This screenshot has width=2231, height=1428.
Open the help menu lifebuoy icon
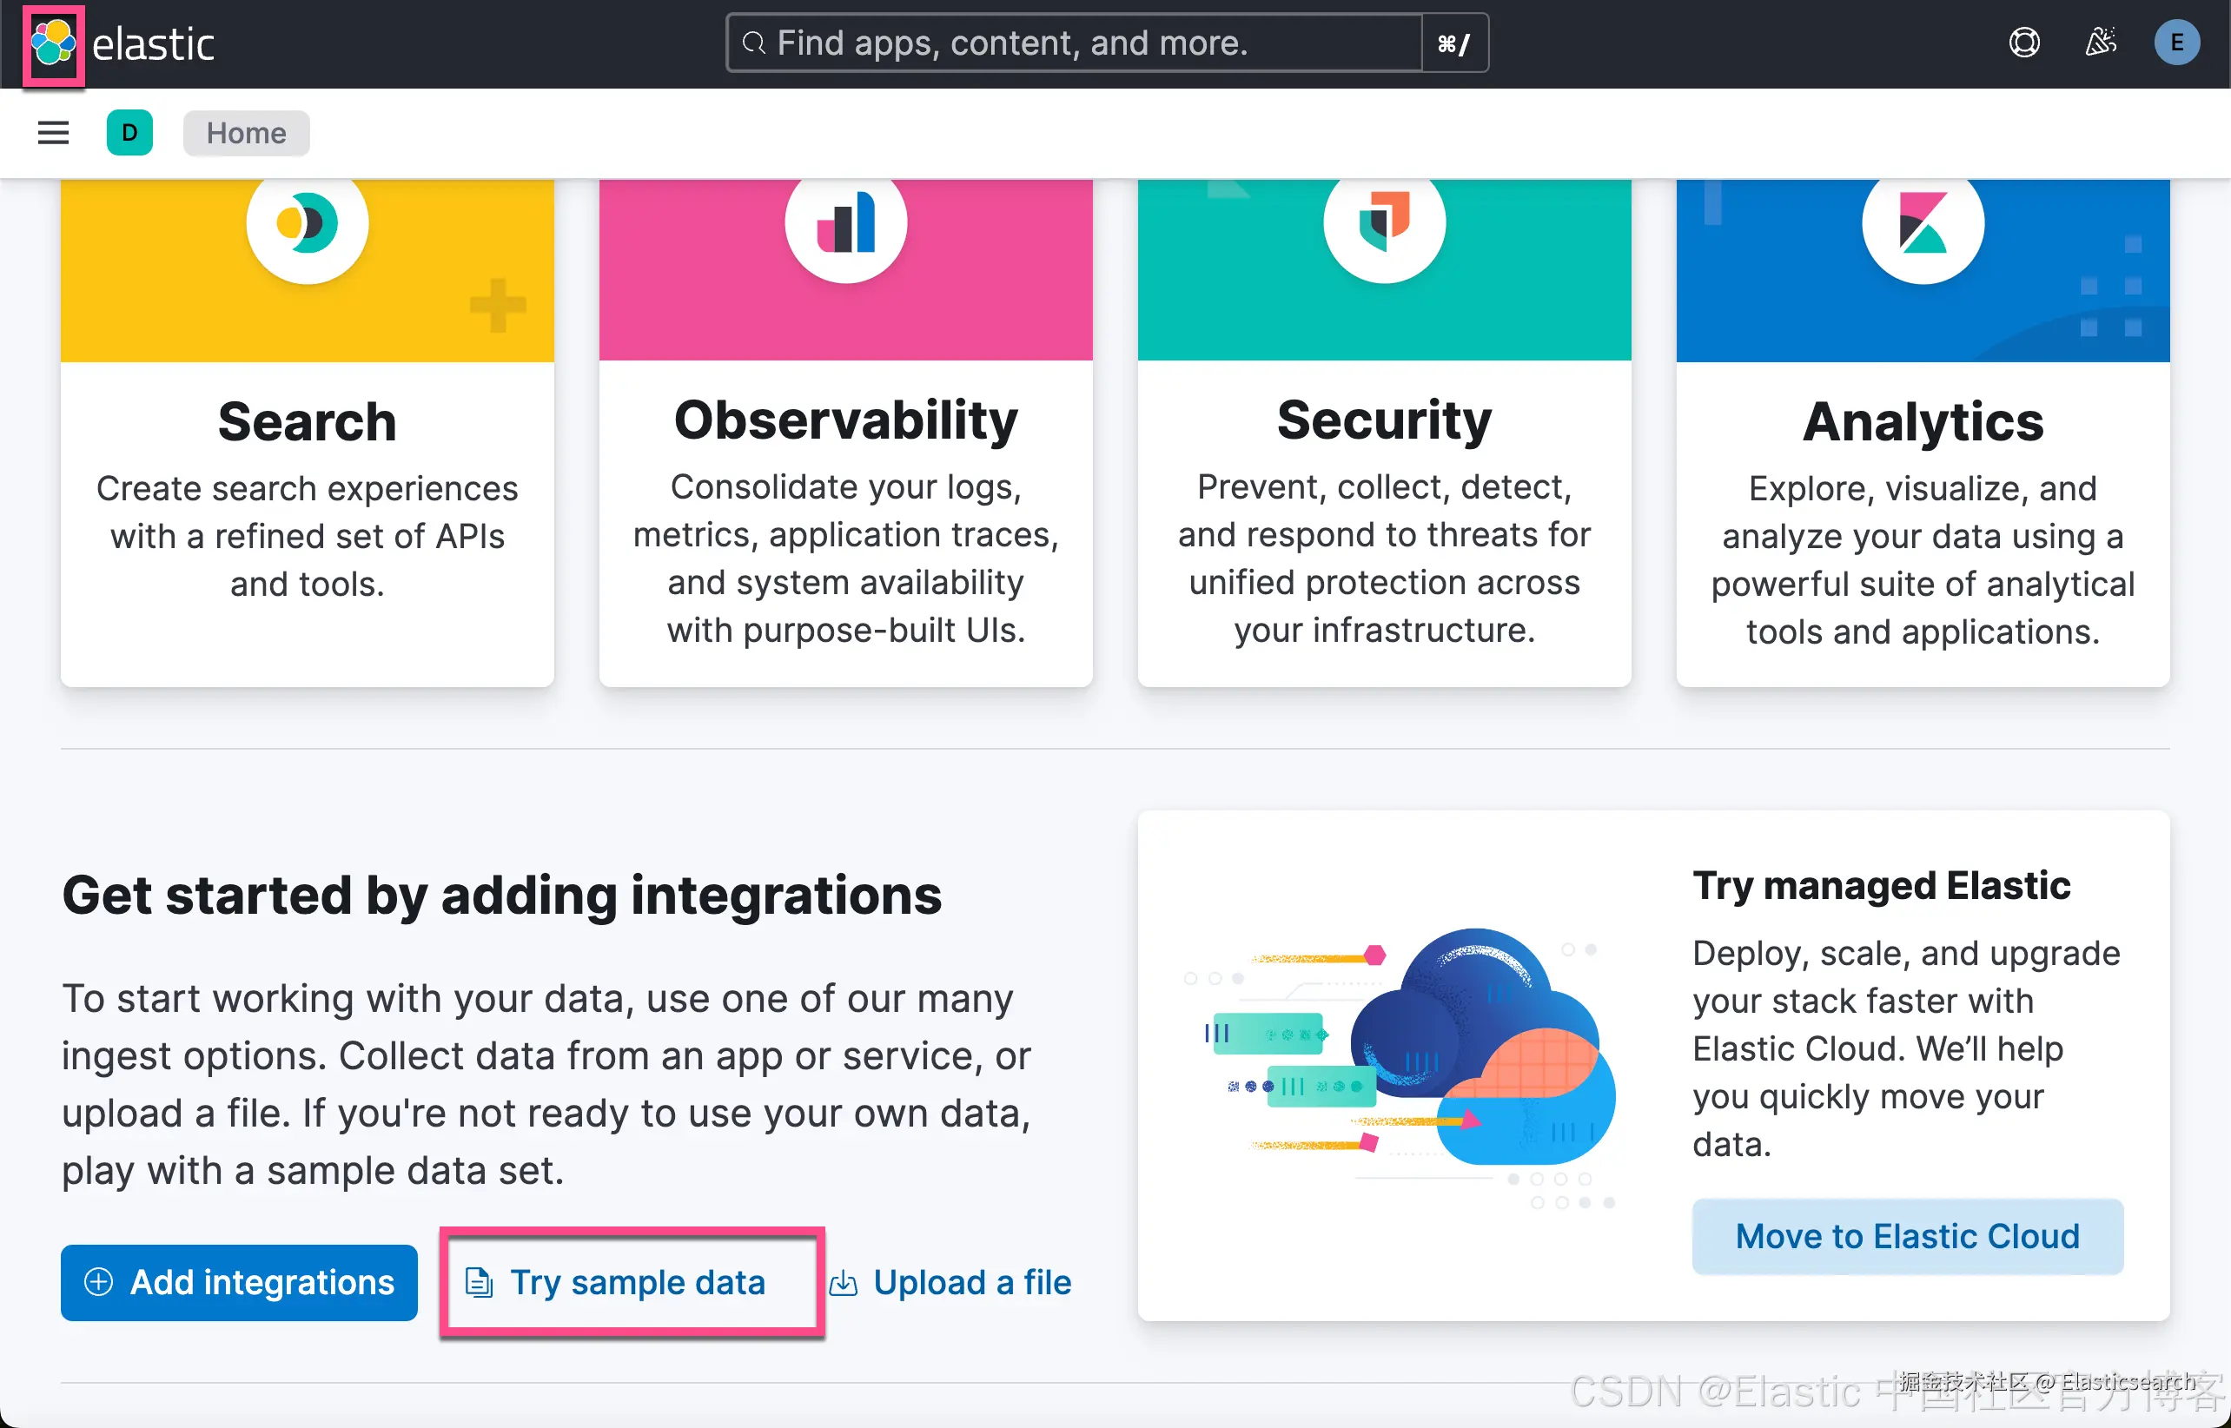(2023, 43)
